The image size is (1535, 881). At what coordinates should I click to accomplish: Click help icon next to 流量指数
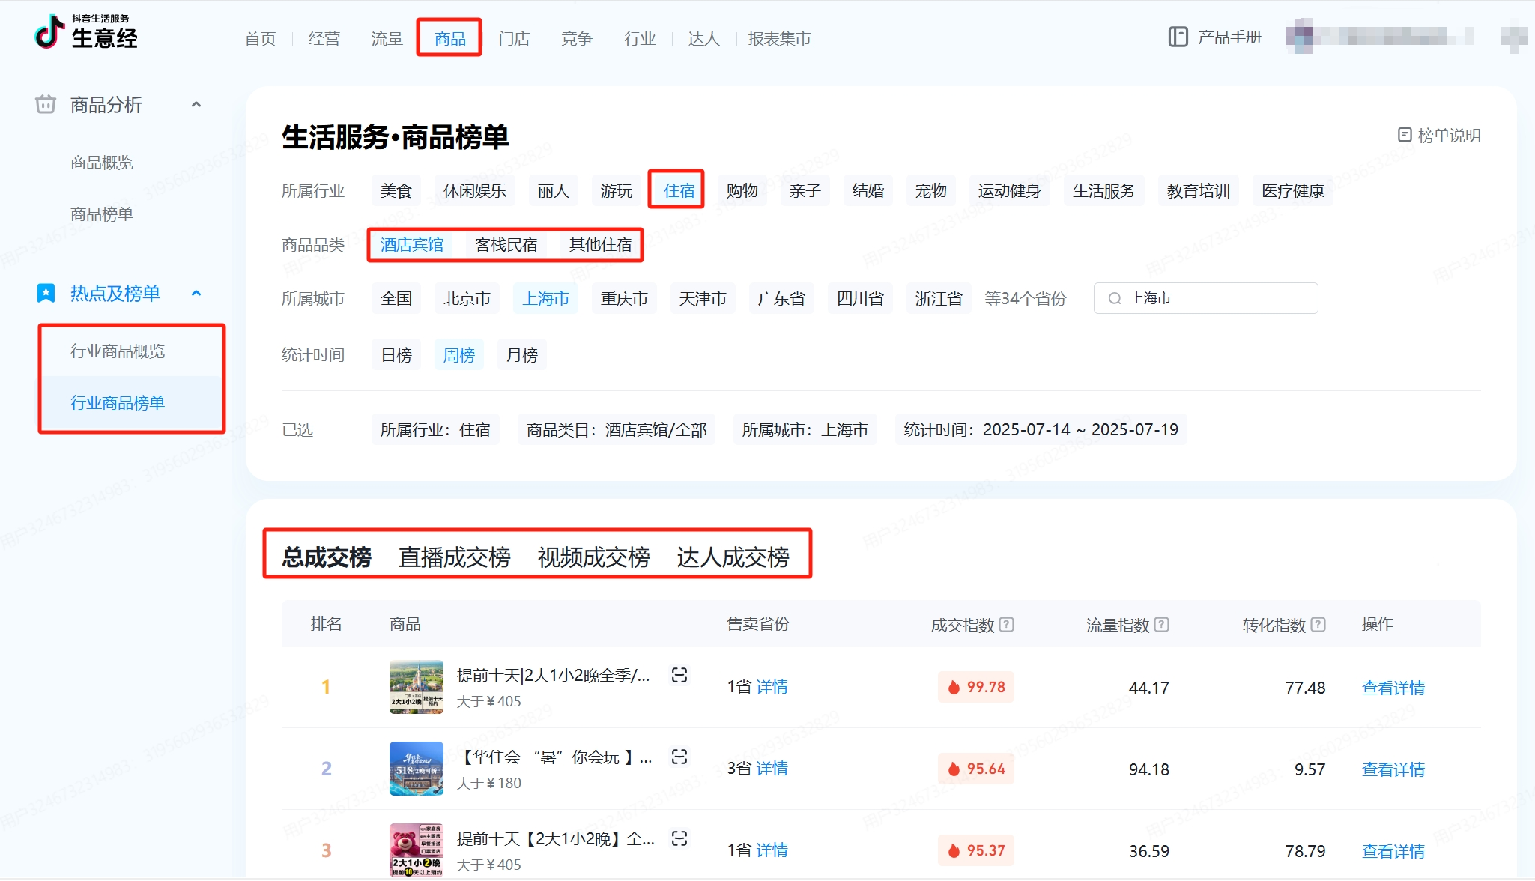tap(1162, 624)
